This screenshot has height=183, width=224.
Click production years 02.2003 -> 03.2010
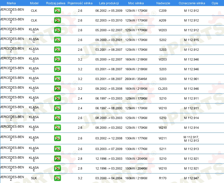[x=109, y=20]
